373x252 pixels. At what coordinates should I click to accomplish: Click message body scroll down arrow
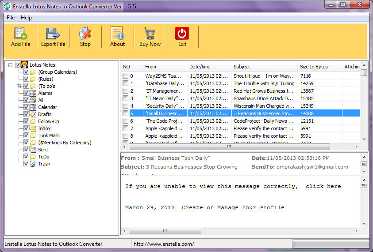(364, 224)
